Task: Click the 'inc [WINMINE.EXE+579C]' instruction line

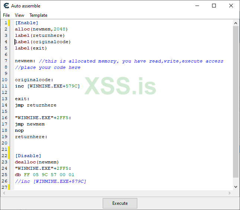Action: click(x=48, y=86)
